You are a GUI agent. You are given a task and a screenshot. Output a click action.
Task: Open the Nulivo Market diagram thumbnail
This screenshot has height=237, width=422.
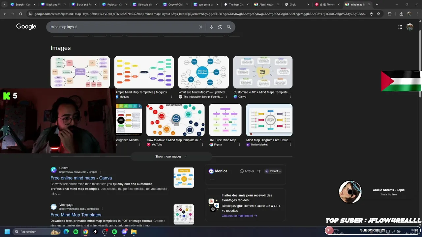269,120
